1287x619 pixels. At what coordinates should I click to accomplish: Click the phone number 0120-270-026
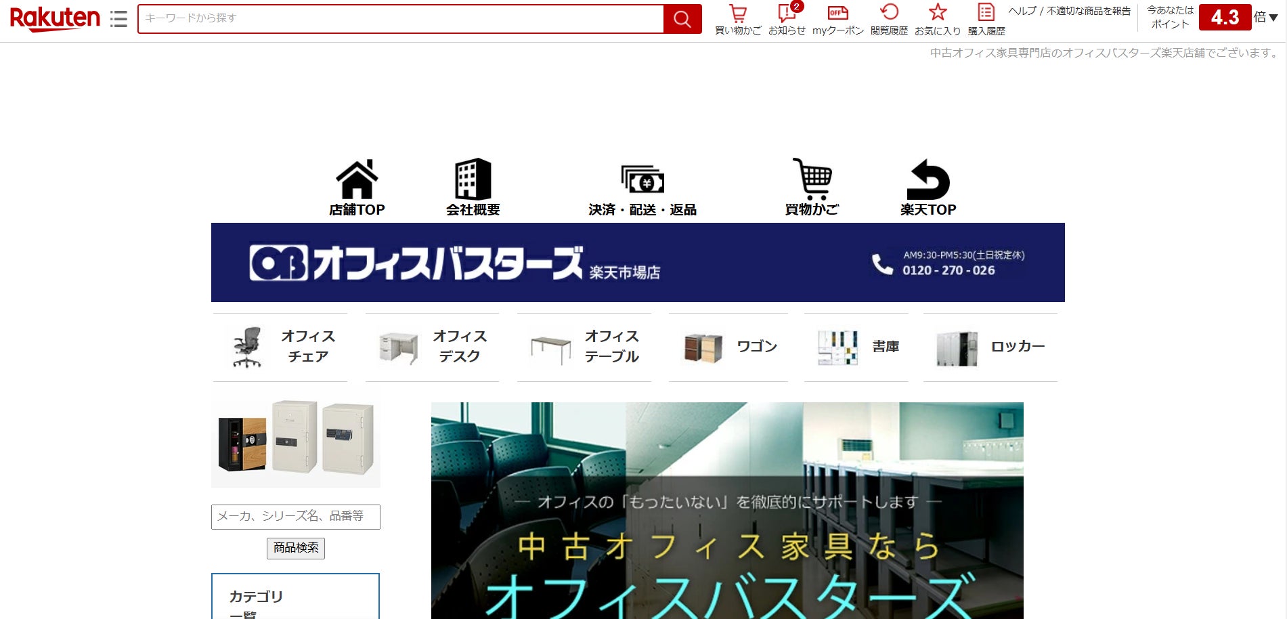tap(948, 270)
